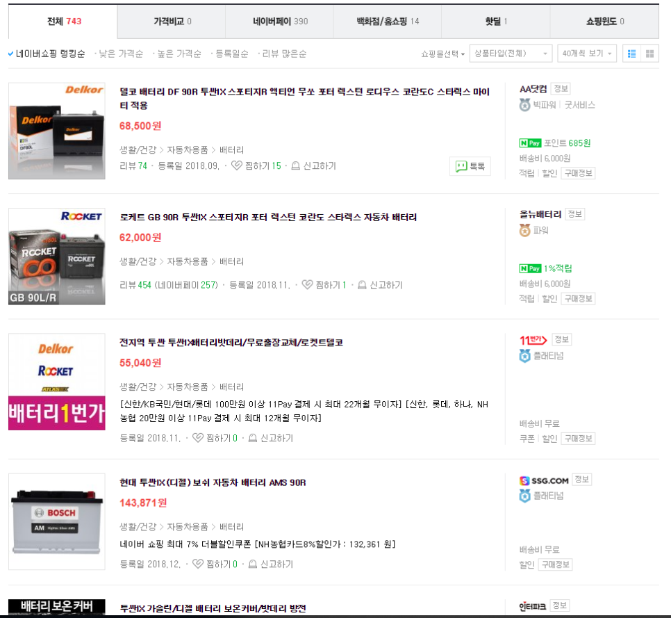Open the 올뉴배터리 seller link
This screenshot has height=618, width=671.
point(540,215)
